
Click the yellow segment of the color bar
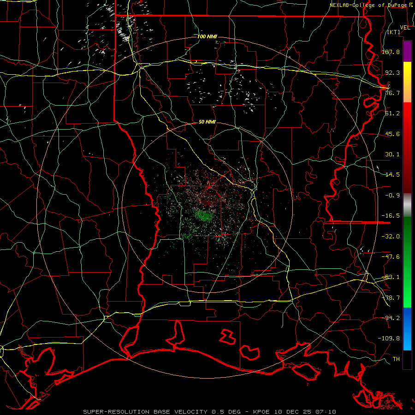(407, 82)
